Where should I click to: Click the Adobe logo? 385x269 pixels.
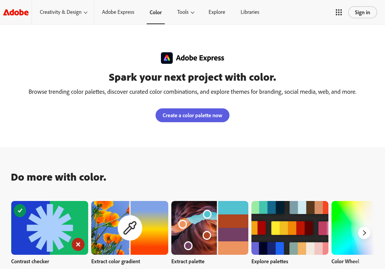16,12
